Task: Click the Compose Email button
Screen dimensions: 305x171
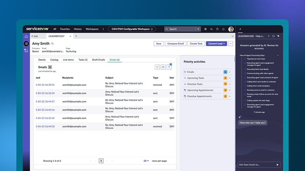Action: (175, 44)
